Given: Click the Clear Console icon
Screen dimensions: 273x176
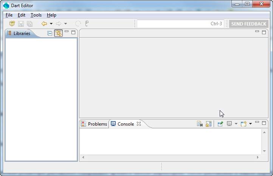Looking at the screenshot, I should [200, 124].
